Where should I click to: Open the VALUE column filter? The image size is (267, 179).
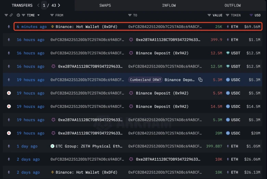(209, 15)
